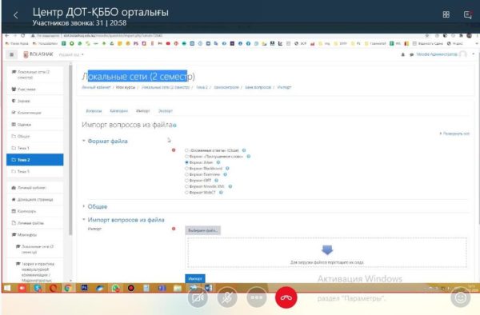Click the Skype icon in shared taskbar

[38, 288]
